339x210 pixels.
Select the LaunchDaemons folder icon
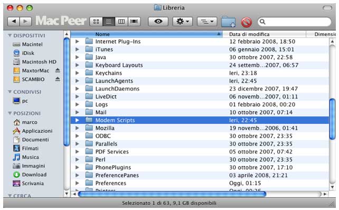[x=89, y=88]
